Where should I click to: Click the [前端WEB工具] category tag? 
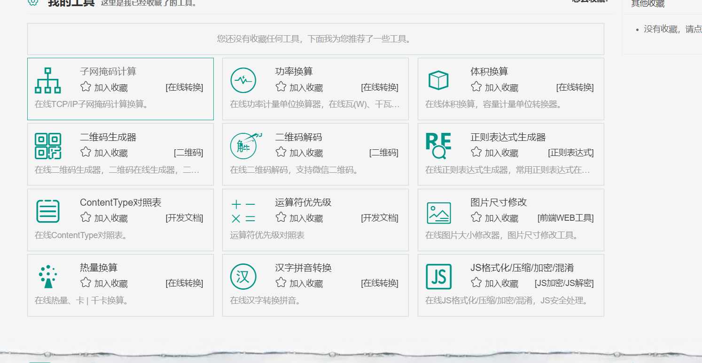tap(566, 218)
